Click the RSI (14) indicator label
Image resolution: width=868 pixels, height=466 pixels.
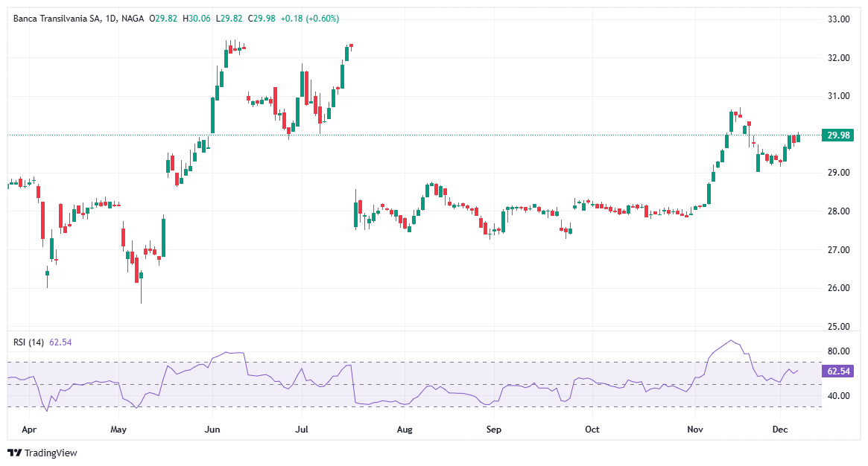point(29,342)
